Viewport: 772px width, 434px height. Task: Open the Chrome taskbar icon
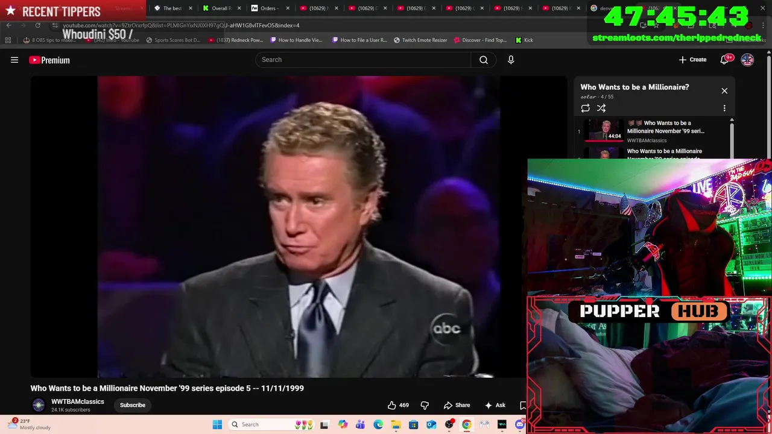coord(467,424)
